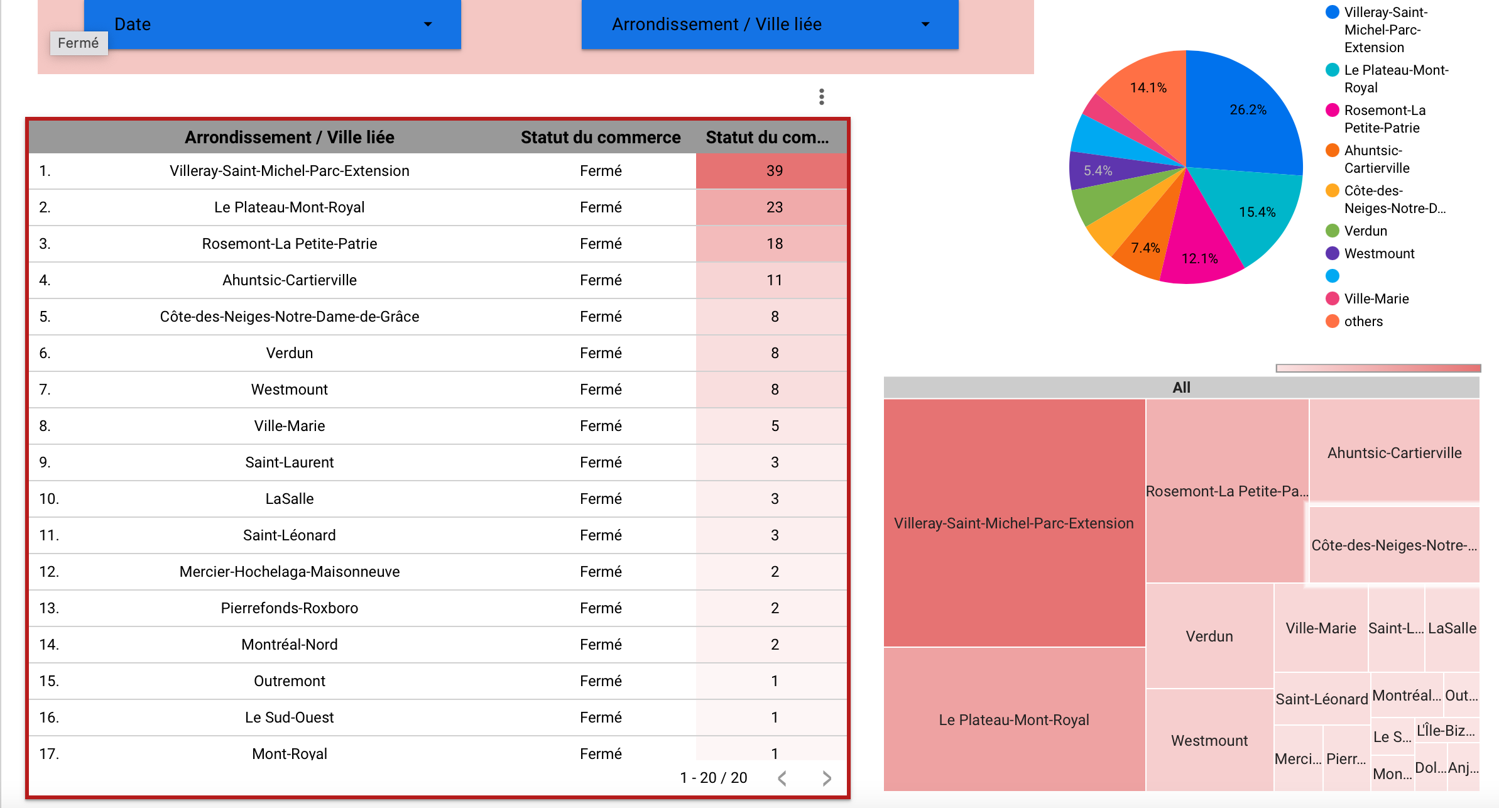Click the treemap color gradient scale bar
Image resolution: width=1499 pixels, height=808 pixels.
(1378, 368)
